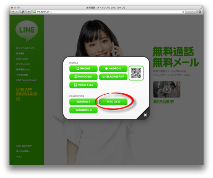213x178 pixels.
Task: Click the browser address bar
Action: click(x=108, y=12)
